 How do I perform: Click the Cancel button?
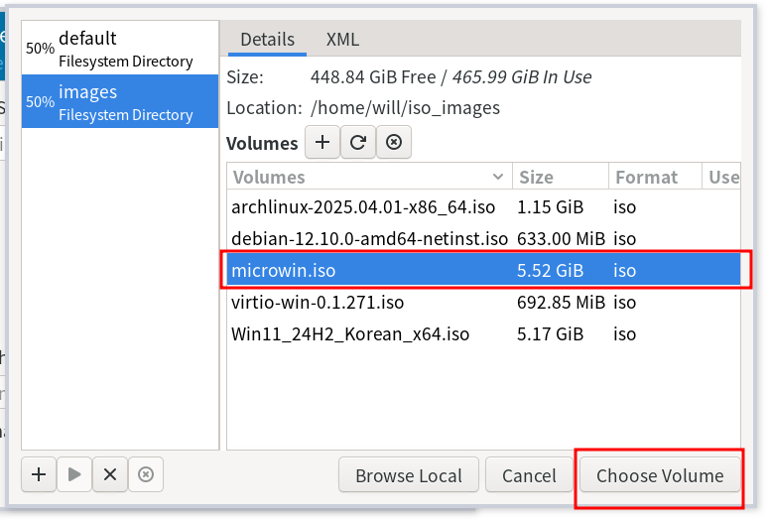tap(529, 476)
